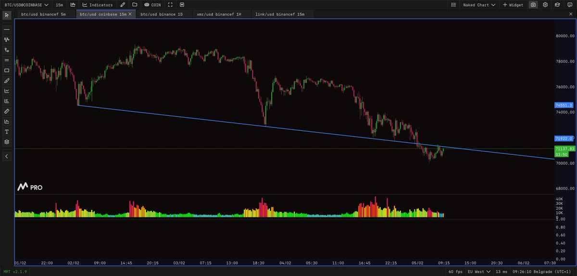Select the rectangle drawing tool
Screen dimensions: 577x276
tap(7, 70)
